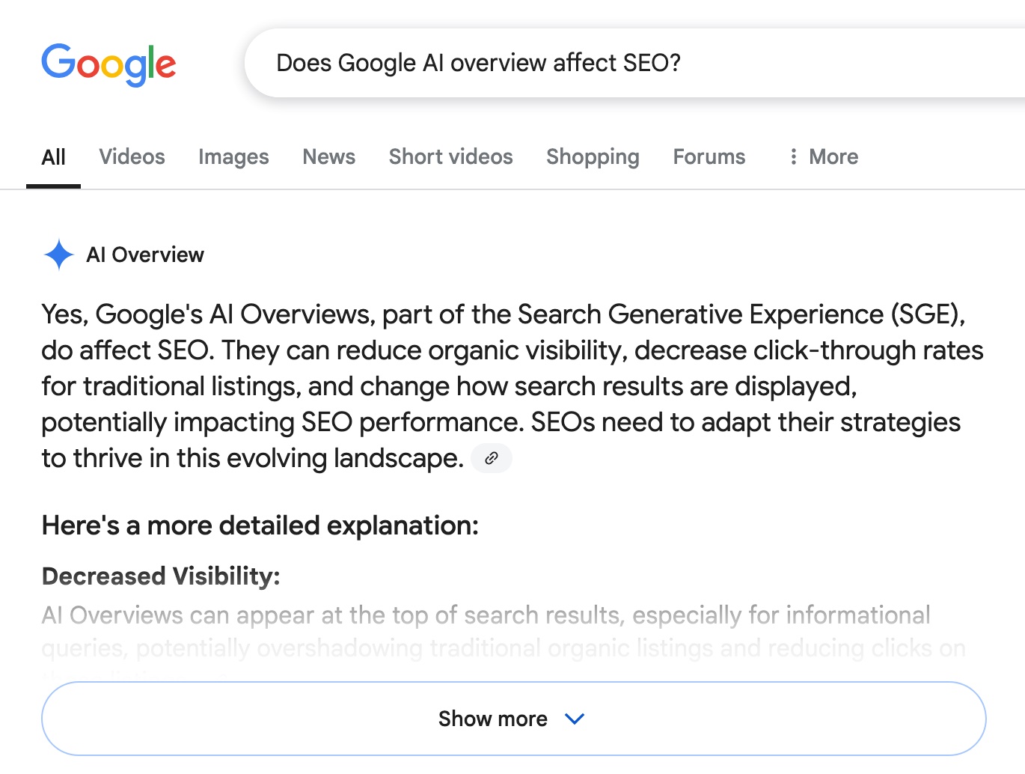Select the Short videos tab
The height and width of the screenshot is (774, 1025).
[451, 156]
